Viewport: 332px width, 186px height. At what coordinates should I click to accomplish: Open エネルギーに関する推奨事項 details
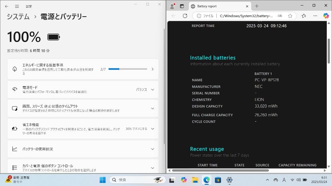[x=152, y=69]
